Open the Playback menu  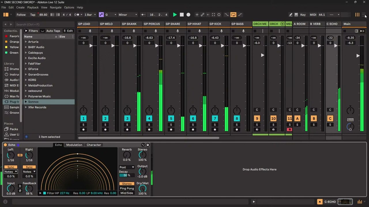33,7
